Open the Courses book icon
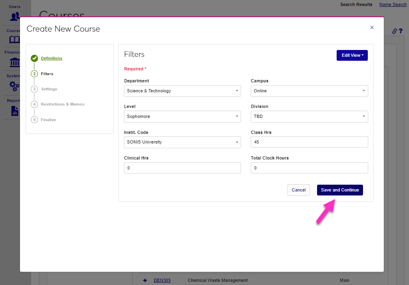The width and height of the screenshot is (409, 285). [15, 40]
